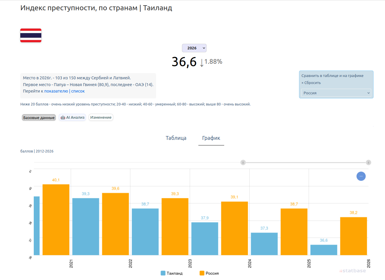The image size is (385, 280).
Task: Open the AI Анализ view
Action: click(x=72, y=118)
